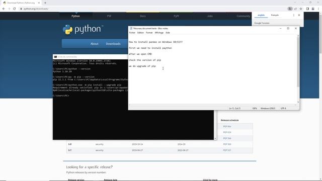The width and height of the screenshot is (322, 181).
Task: Select anglais in the translate popup
Action: click(x=261, y=15)
